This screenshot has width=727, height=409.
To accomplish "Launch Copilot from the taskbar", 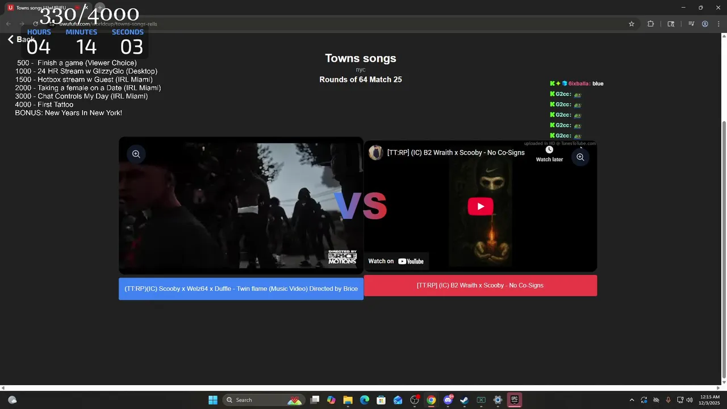I will tap(331, 400).
